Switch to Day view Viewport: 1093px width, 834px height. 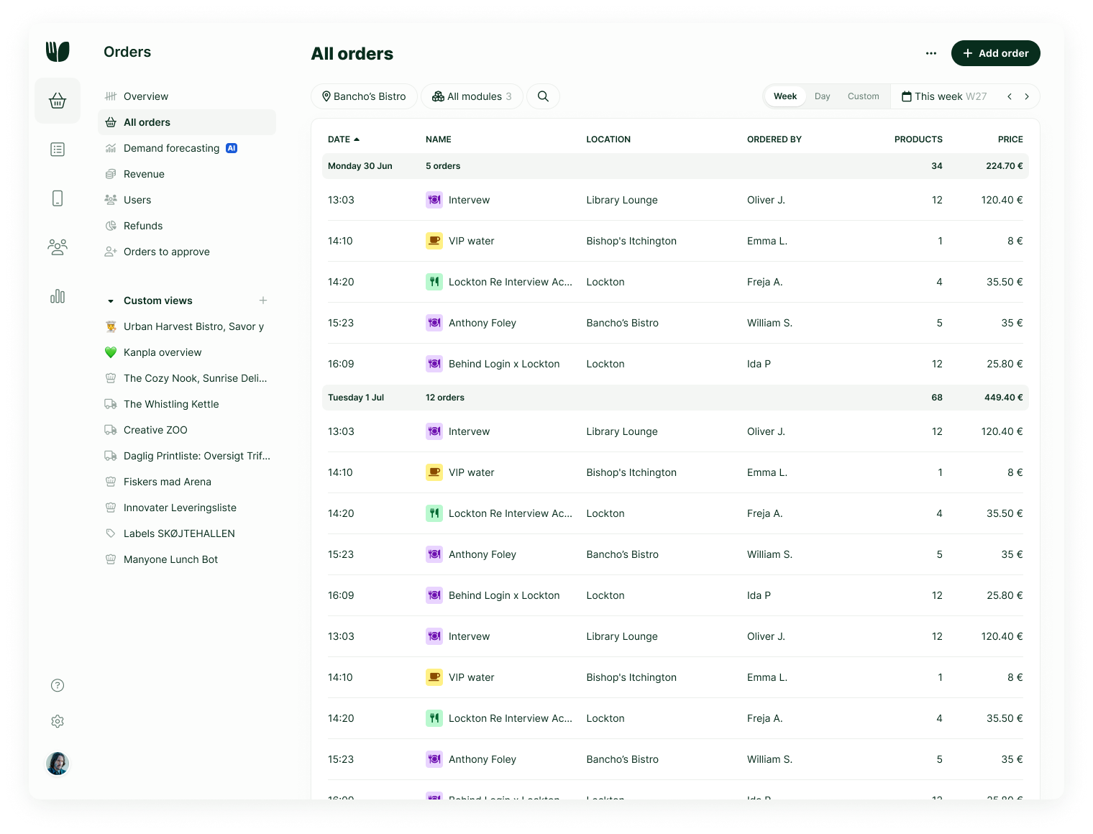coord(822,96)
